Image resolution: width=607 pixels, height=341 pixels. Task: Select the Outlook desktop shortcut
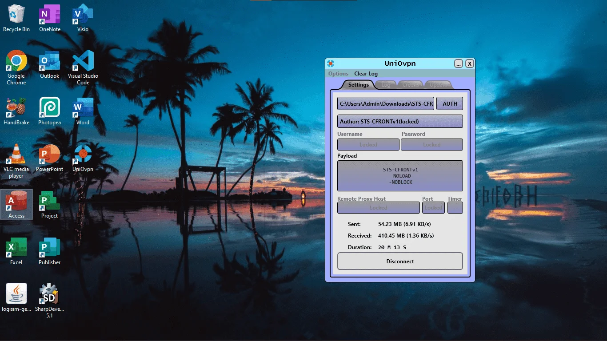50,65
